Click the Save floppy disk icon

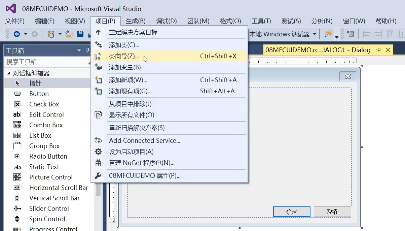click(x=80, y=34)
